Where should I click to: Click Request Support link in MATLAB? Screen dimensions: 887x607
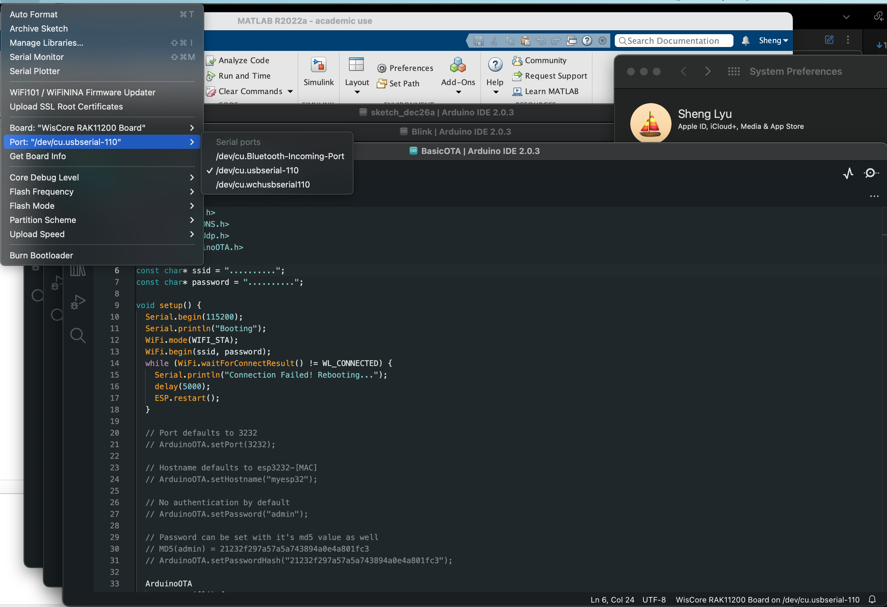pos(555,76)
